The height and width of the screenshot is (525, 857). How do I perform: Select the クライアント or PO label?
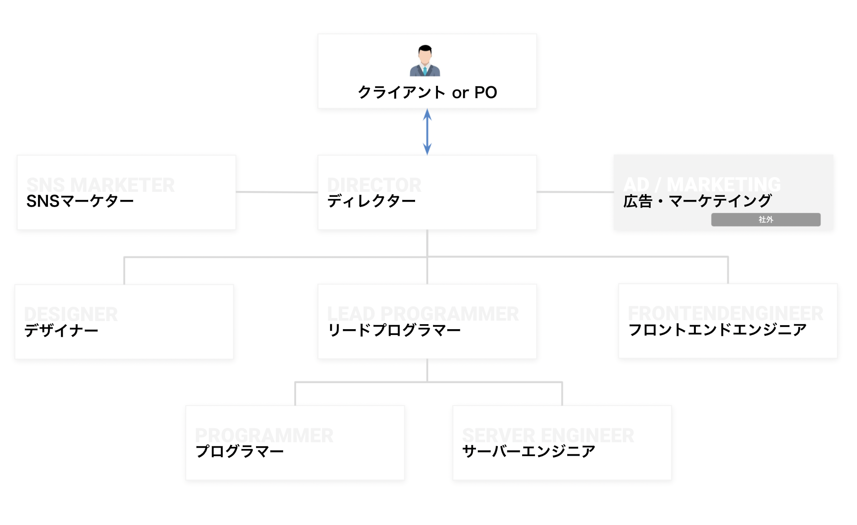(427, 93)
